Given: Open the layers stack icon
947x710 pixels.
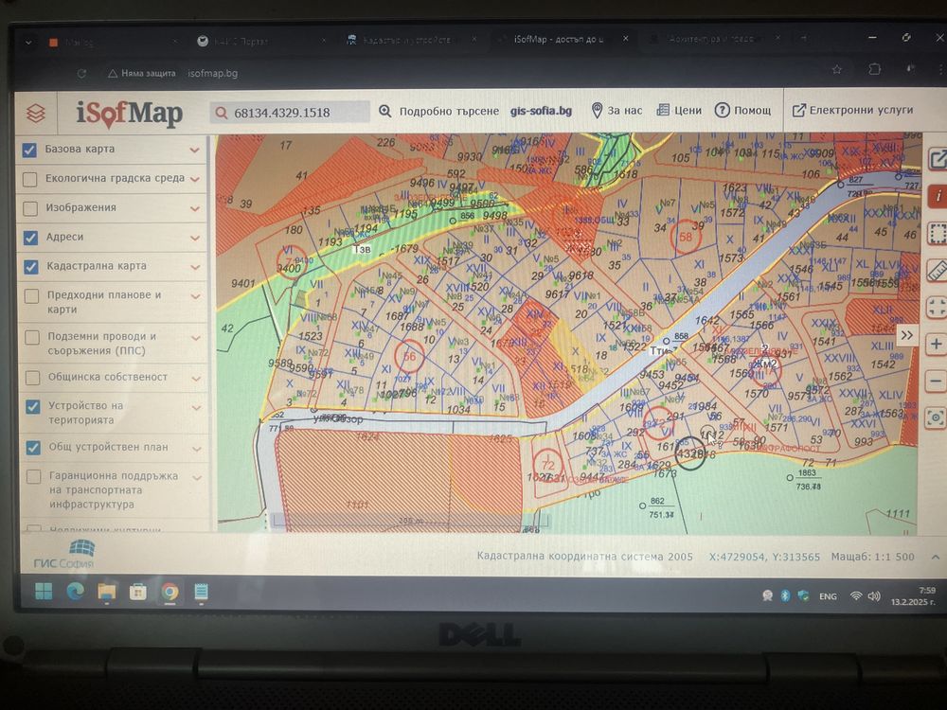Looking at the screenshot, I should tap(36, 113).
